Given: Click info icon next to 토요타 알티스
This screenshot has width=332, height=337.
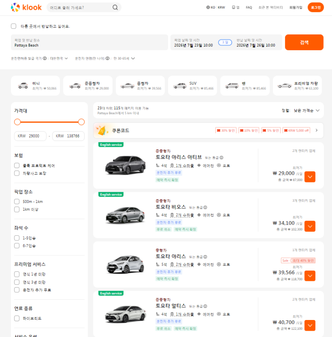Looking at the screenshot, I should pos(205,306).
